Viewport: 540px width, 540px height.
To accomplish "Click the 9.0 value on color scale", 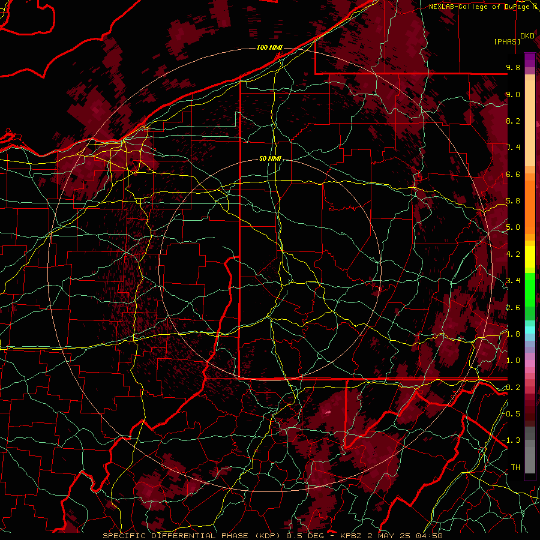I will tap(513, 94).
